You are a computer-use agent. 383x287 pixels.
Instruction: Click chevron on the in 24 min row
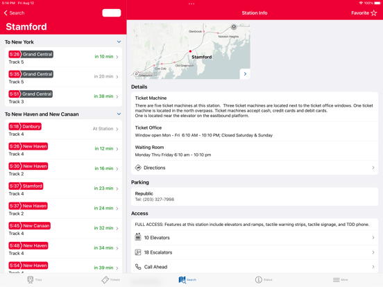coord(117,209)
